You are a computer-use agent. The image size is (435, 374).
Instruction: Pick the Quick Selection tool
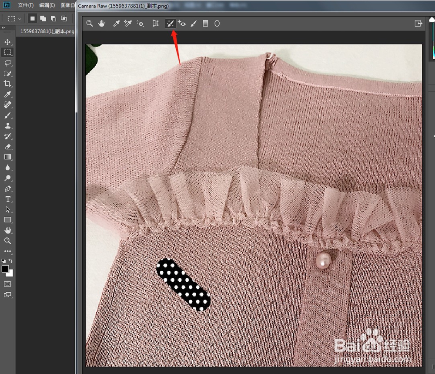pyautogui.click(x=7, y=73)
